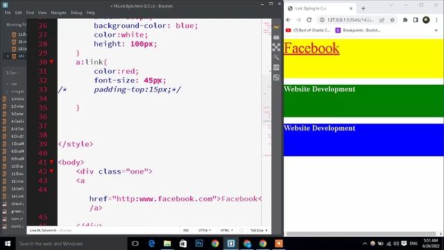Open the Debug menu in Brackets

pyautogui.click(x=76, y=12)
